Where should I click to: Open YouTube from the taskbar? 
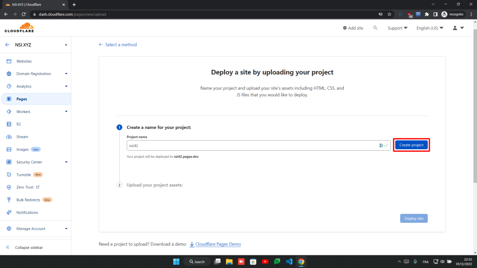[265, 261]
